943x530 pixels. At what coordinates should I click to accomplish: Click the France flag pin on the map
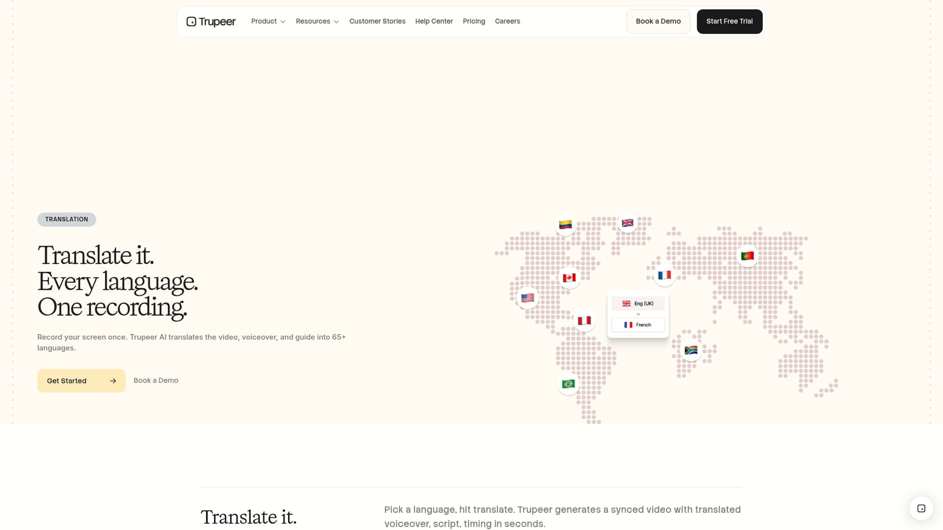point(665,275)
